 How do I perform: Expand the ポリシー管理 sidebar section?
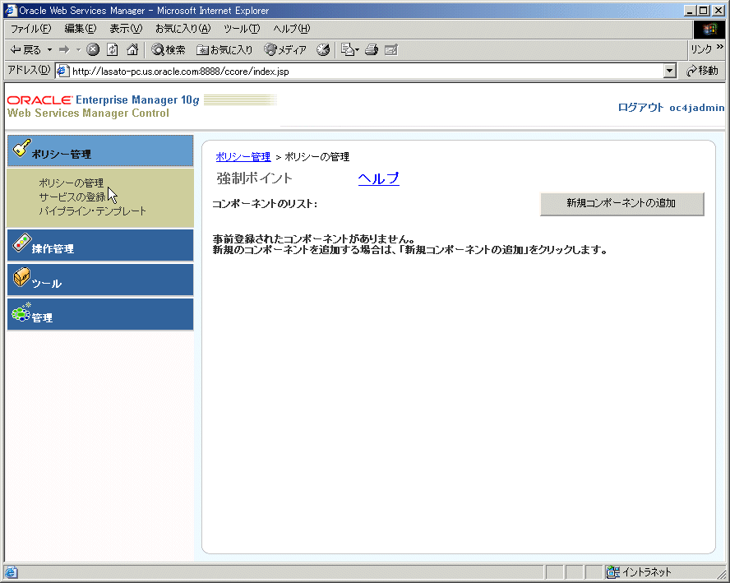(100, 150)
